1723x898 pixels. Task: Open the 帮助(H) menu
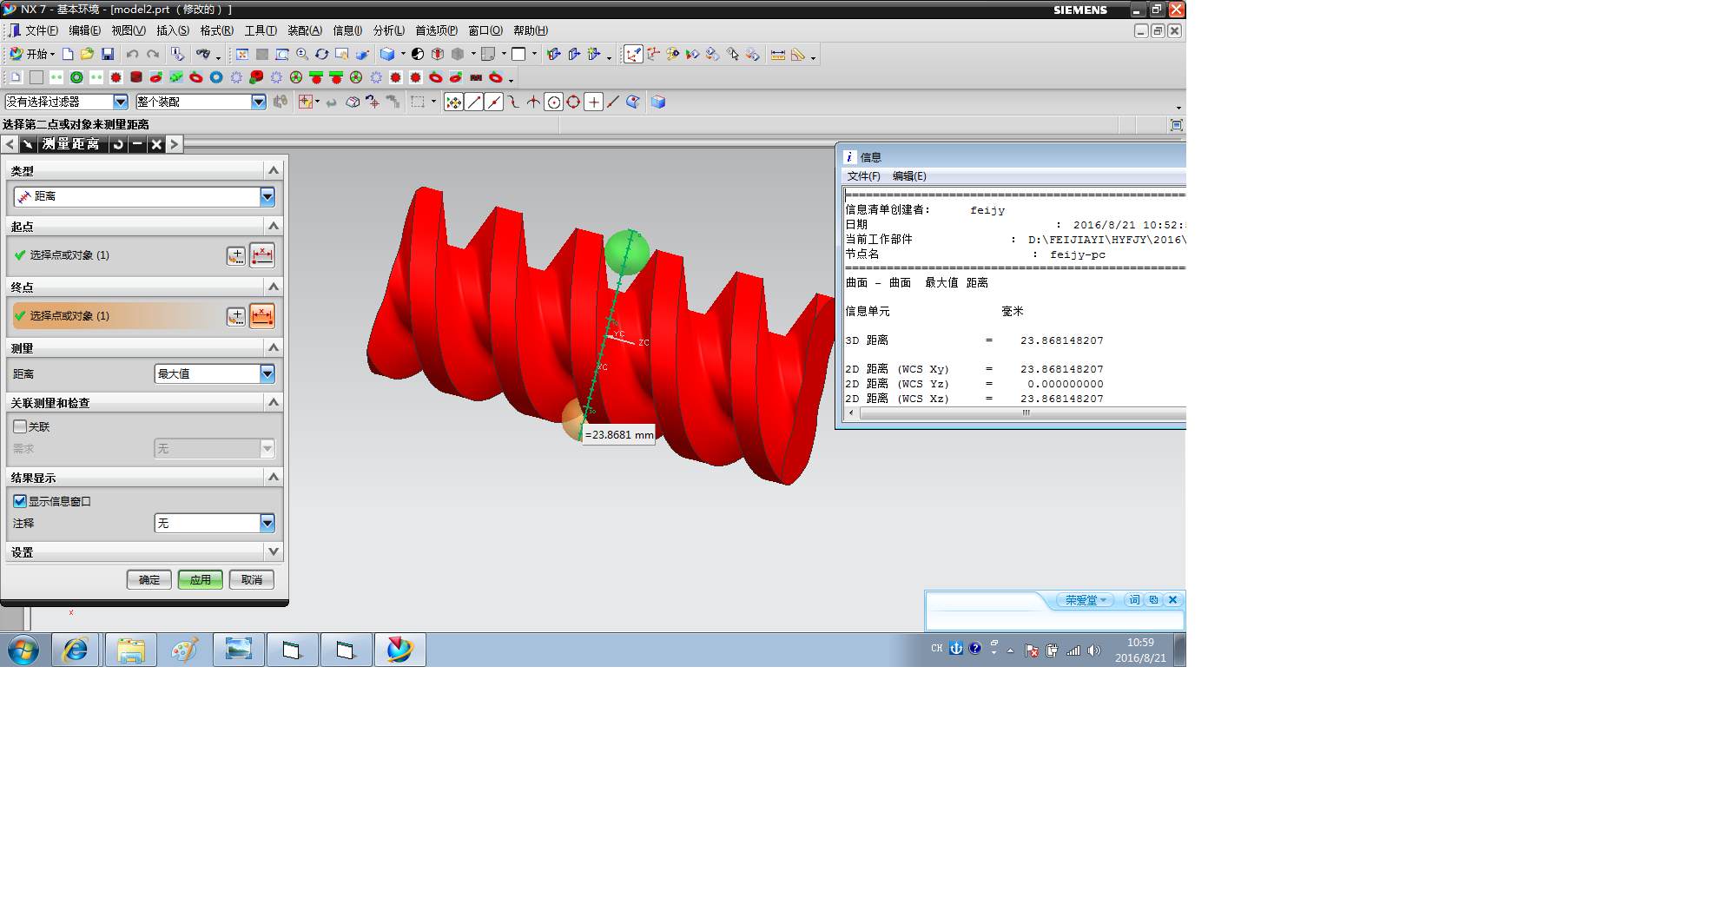click(531, 30)
